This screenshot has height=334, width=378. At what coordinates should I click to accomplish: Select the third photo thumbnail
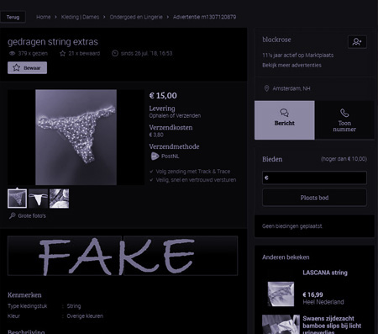pos(59,199)
